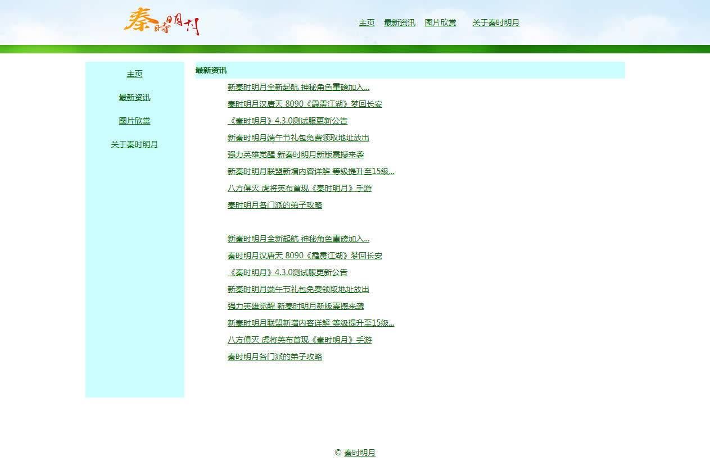Open 联盟新增内容详解 article in the lower list
Image resolution: width=710 pixels, height=475 pixels.
[310, 323]
